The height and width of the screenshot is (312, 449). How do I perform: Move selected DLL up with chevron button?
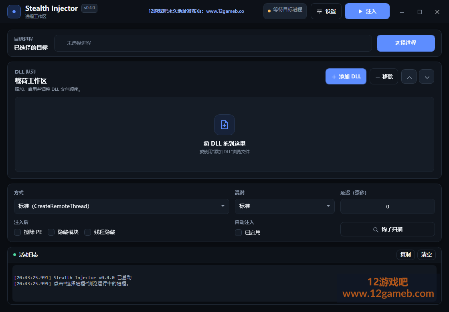(x=409, y=76)
